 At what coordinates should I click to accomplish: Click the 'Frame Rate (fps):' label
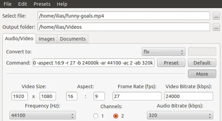[137, 86]
